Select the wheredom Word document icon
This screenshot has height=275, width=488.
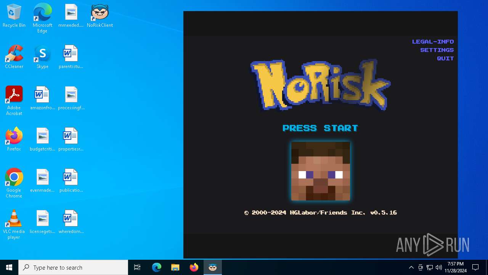point(71,222)
